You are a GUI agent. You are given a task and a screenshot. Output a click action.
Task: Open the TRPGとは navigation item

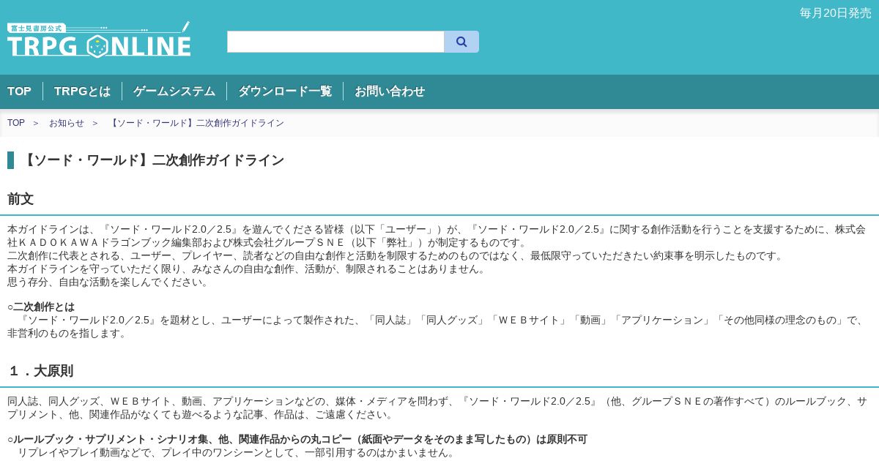pos(82,91)
